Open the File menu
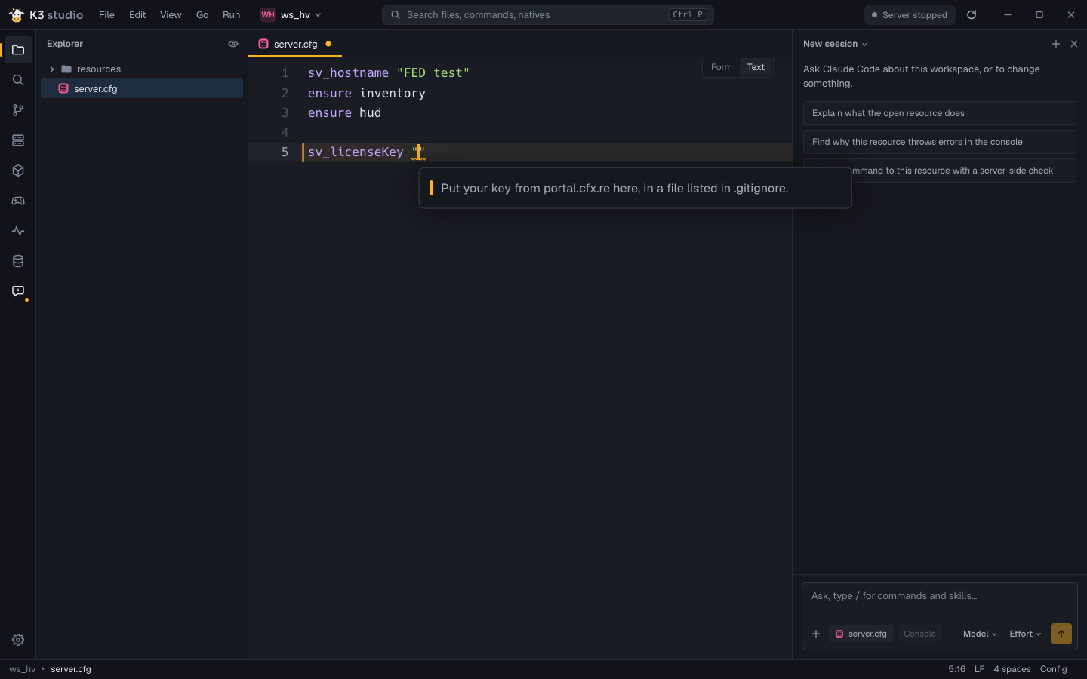The image size is (1087, 679). 106,14
